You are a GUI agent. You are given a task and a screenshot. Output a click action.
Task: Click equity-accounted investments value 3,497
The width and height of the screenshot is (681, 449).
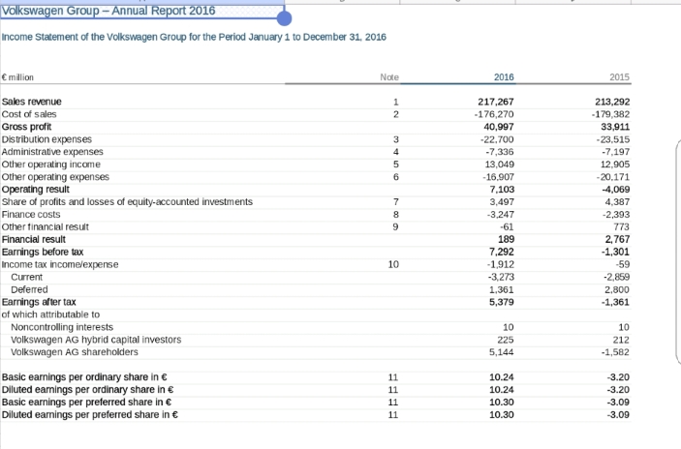click(x=502, y=201)
